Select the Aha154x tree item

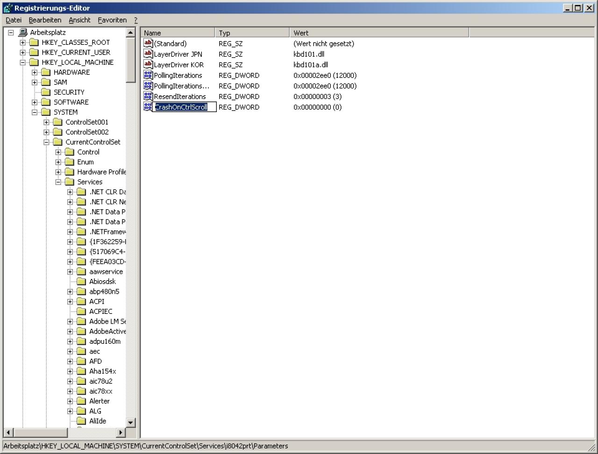click(103, 371)
